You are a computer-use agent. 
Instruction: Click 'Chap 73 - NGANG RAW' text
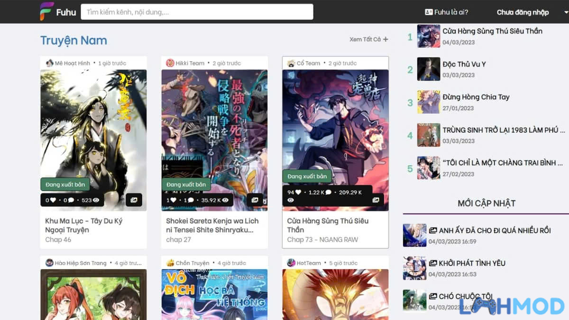322,239
